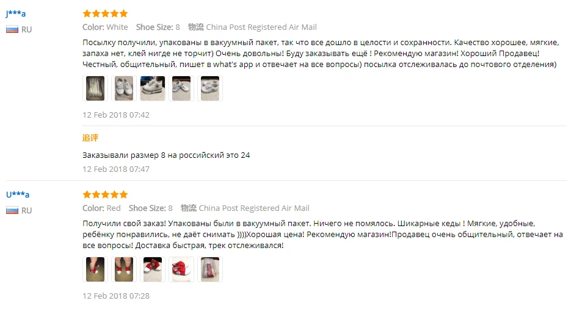Open third white shoes review photo
This screenshot has height=309, width=585.
[153, 88]
